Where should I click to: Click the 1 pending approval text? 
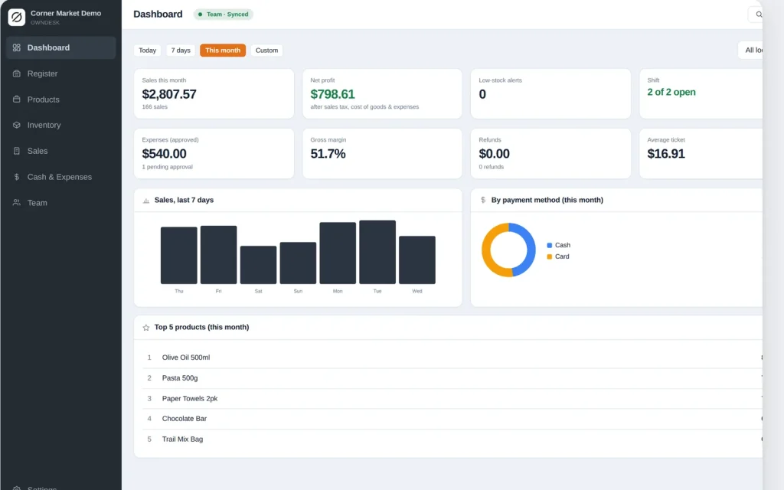[x=167, y=167]
